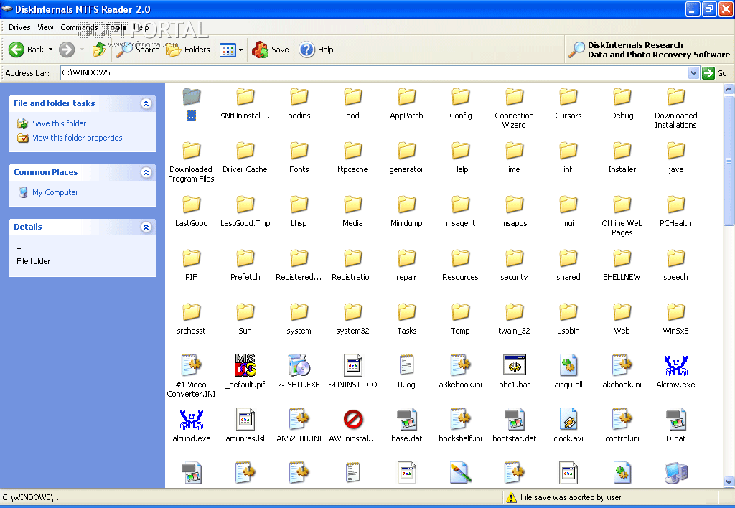Open the View menu
The height and width of the screenshot is (508, 735).
click(45, 27)
